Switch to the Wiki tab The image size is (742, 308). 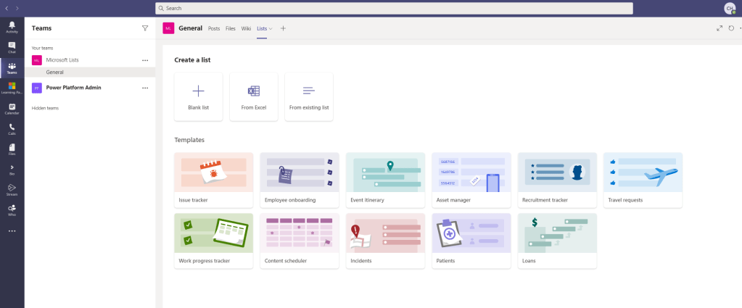[x=246, y=28]
